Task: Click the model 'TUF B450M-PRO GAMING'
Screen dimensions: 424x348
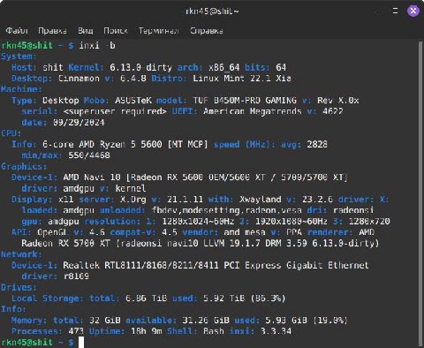Action: click(x=245, y=101)
